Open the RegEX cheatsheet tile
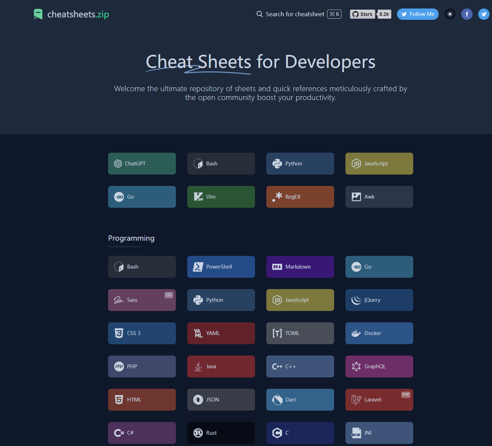 300,197
